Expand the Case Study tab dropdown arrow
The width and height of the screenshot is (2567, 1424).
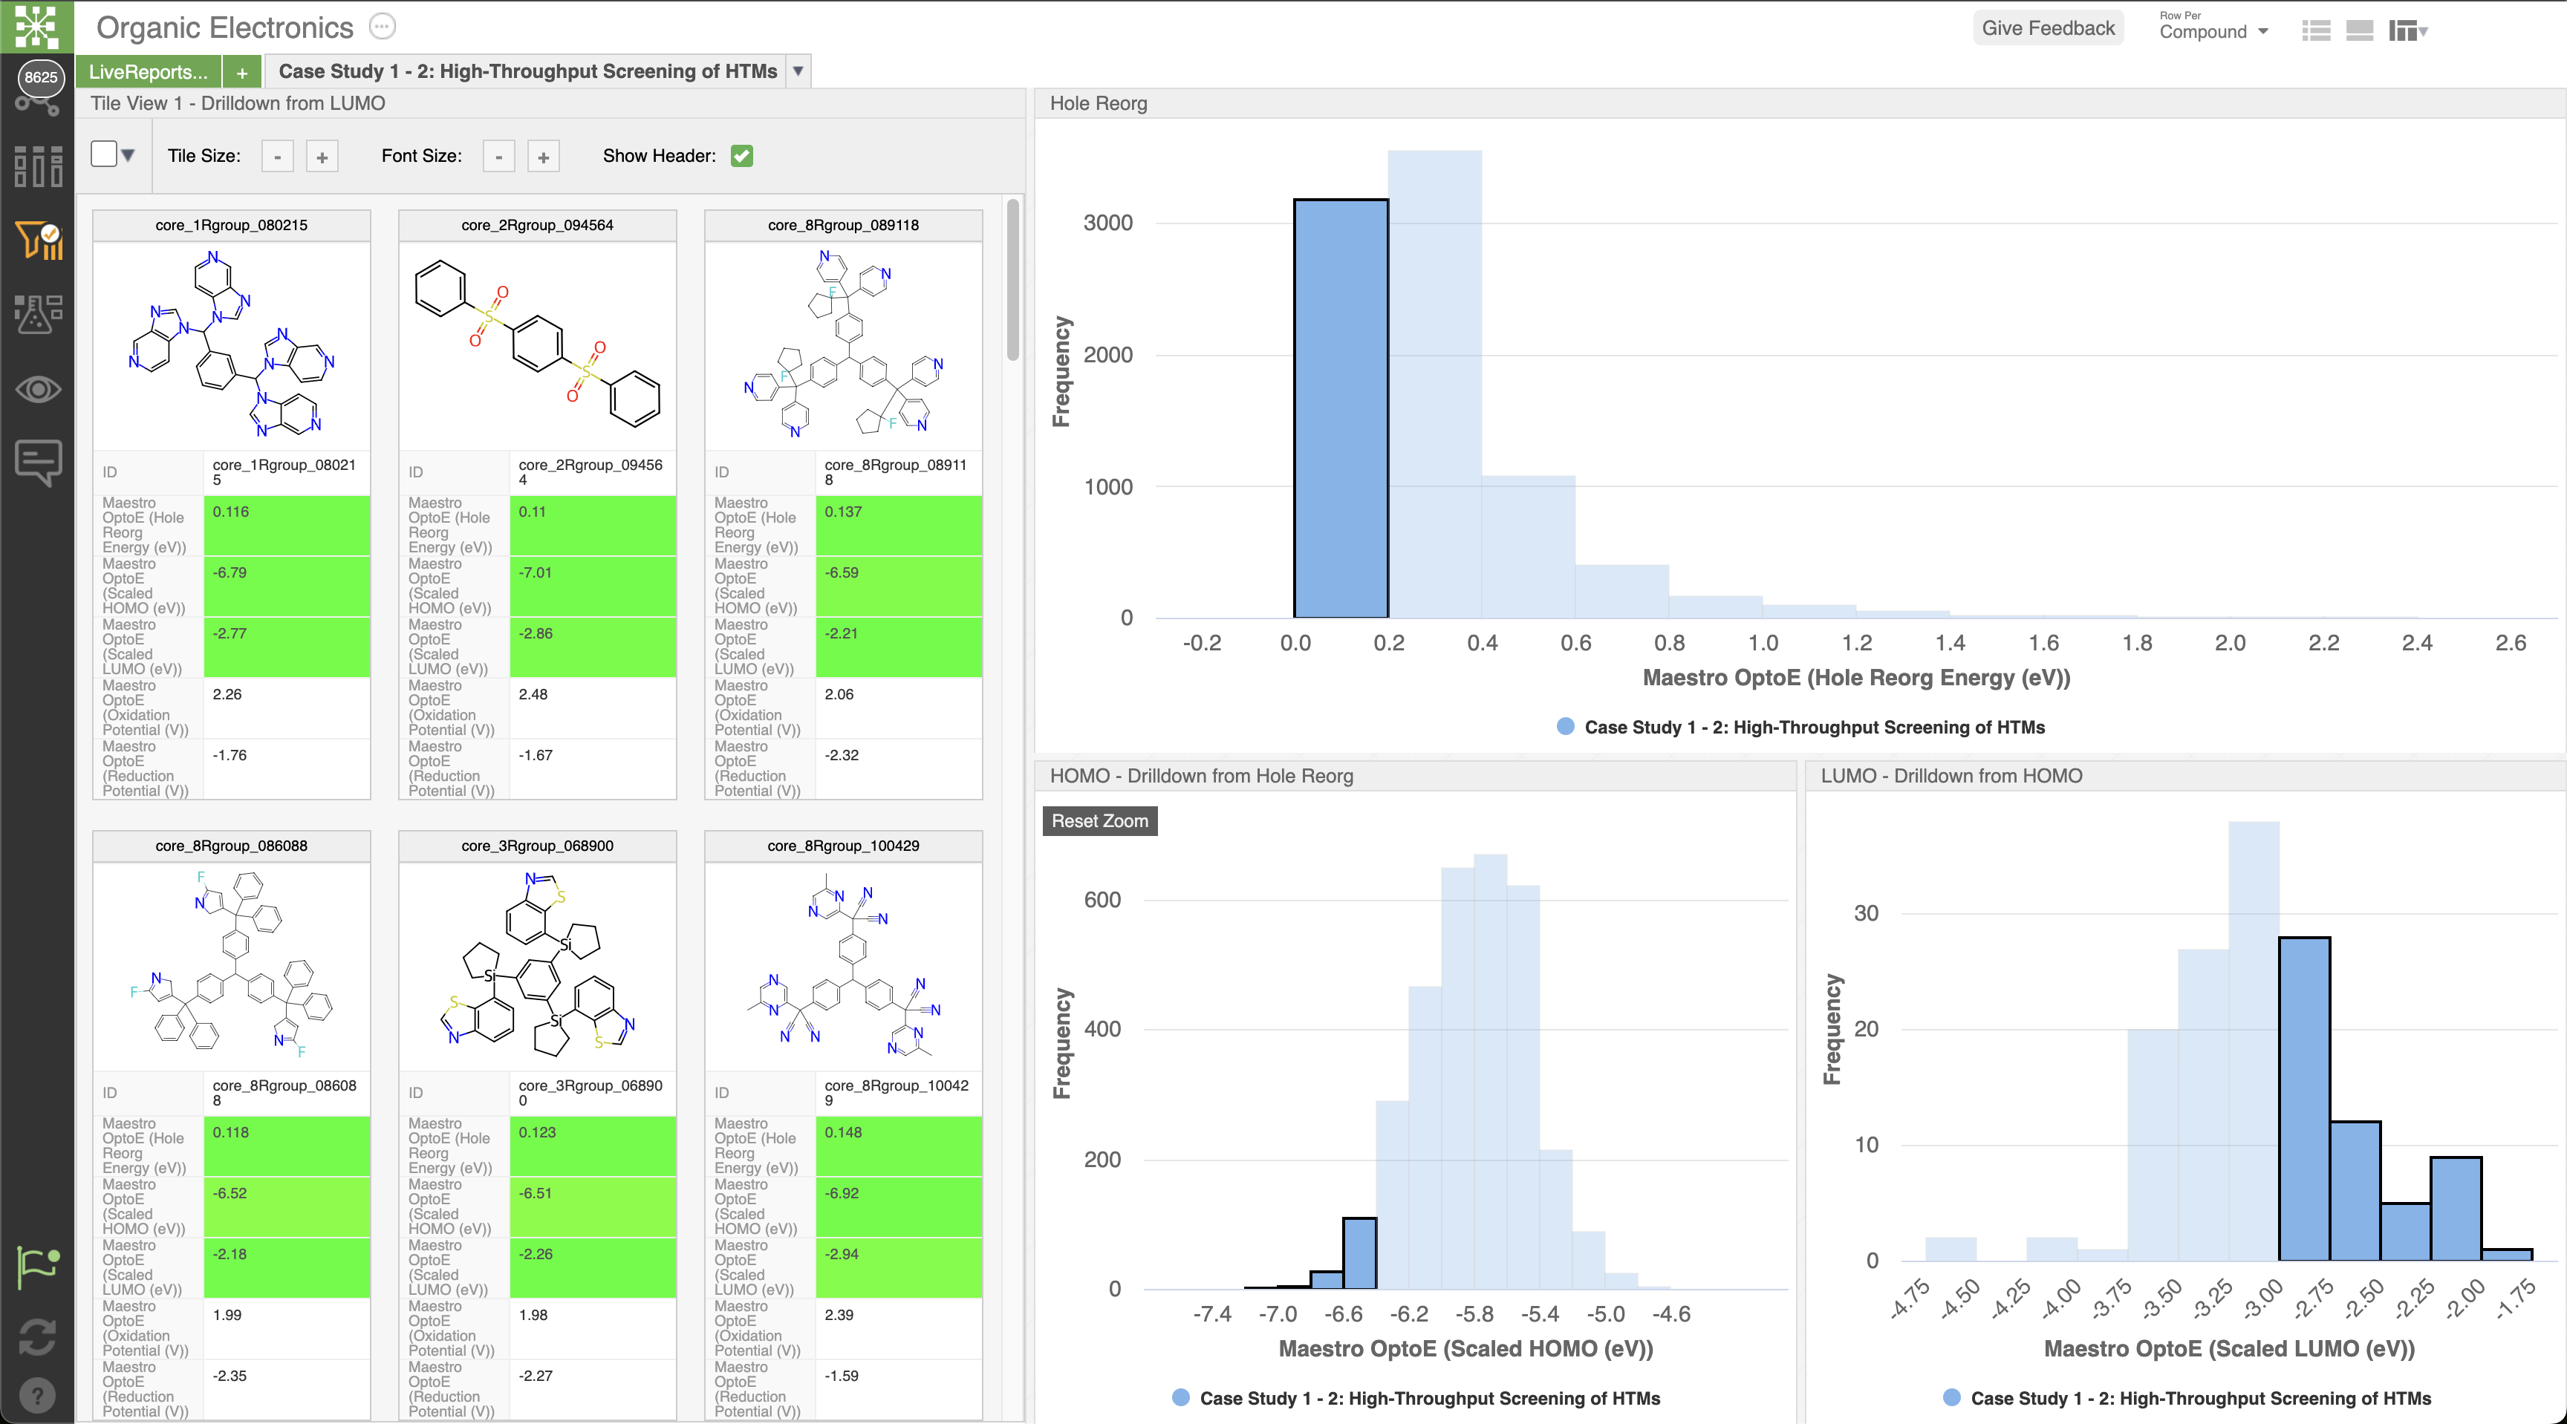798,72
